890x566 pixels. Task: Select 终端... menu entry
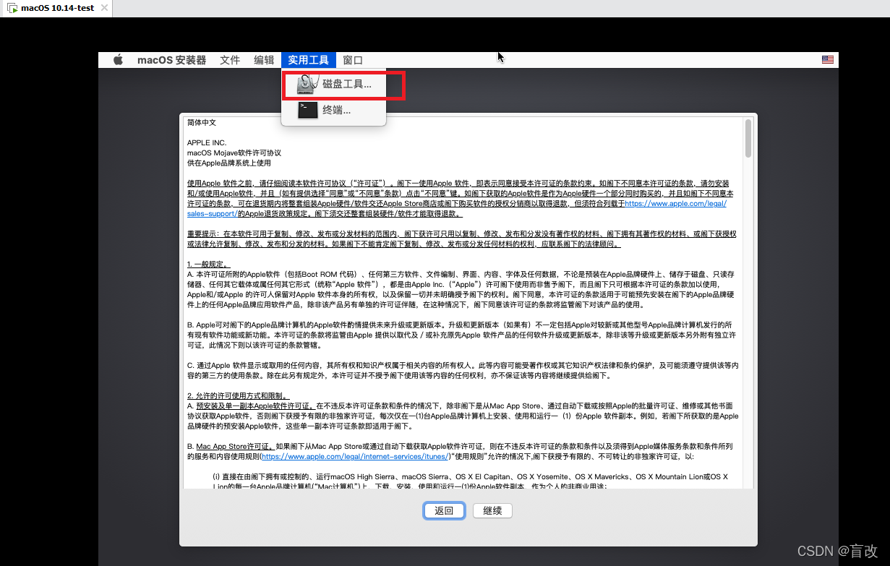click(334, 110)
